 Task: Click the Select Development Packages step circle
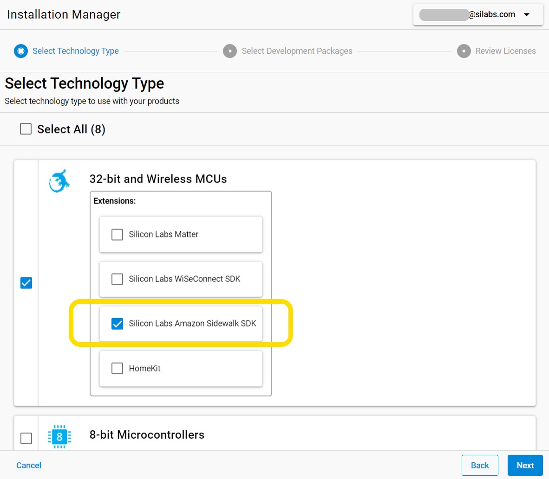tap(230, 51)
